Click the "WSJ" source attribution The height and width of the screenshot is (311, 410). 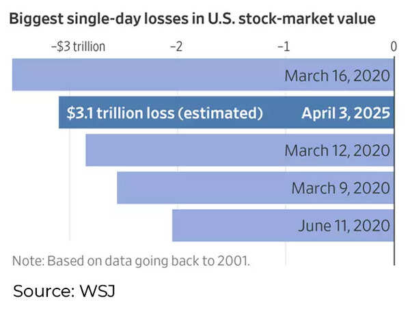point(96,291)
